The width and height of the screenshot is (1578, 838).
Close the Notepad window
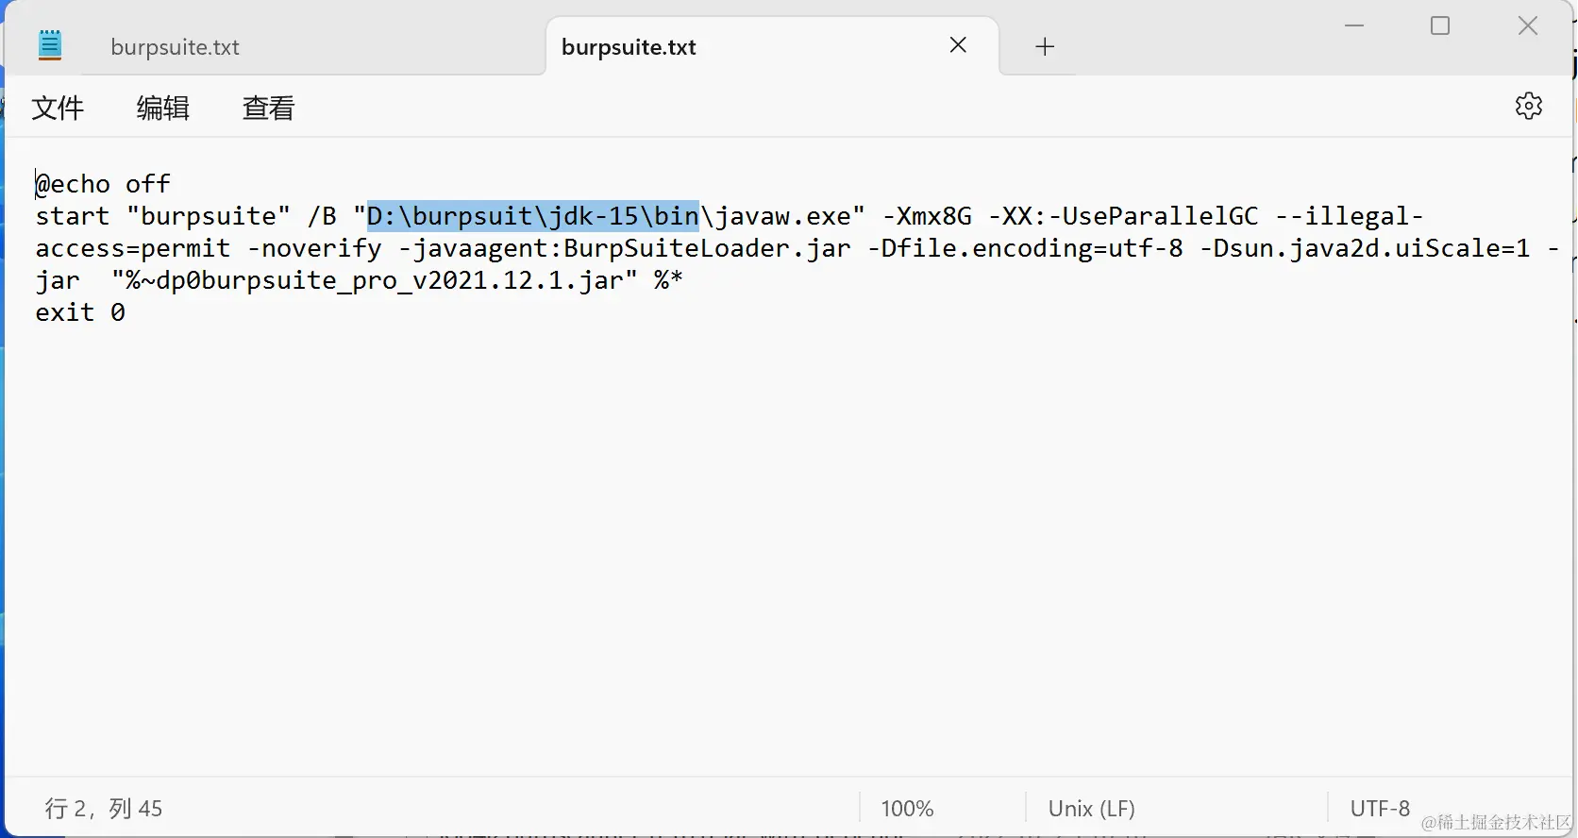(1528, 25)
